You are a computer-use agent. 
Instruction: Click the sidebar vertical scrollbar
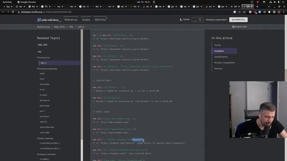82,84
